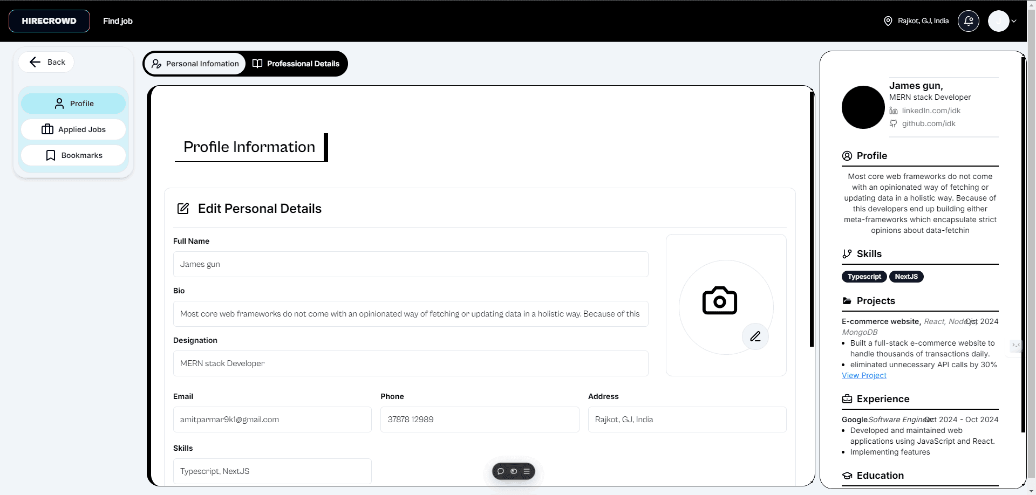Open linkedIn.com/idk link in resume preview
The image size is (1036, 495).
(x=931, y=111)
